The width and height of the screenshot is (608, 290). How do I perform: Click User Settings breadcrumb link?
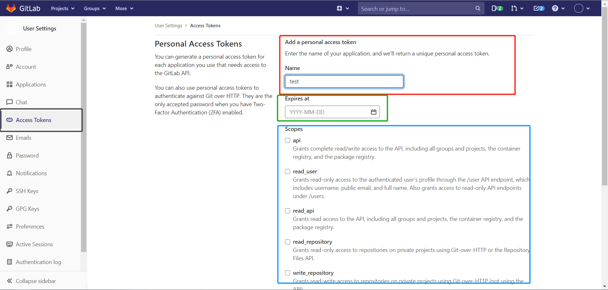(168, 26)
